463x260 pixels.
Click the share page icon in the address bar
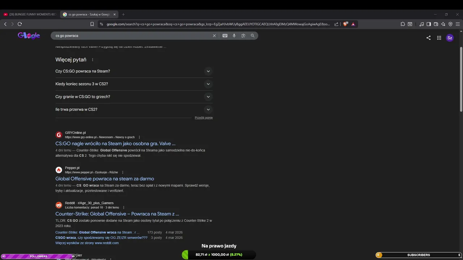[336, 24]
